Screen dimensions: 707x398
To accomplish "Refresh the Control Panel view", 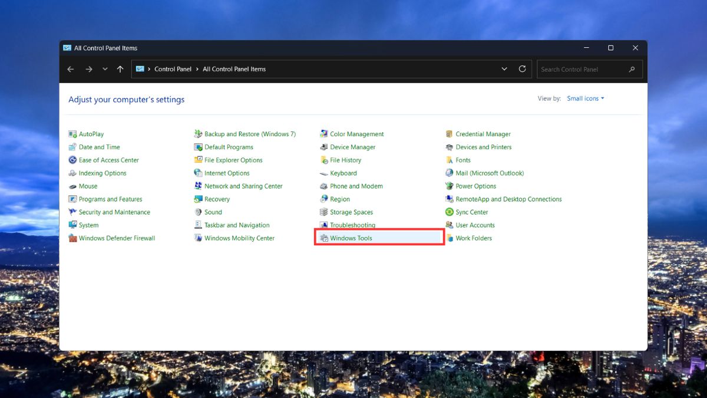I will [522, 69].
